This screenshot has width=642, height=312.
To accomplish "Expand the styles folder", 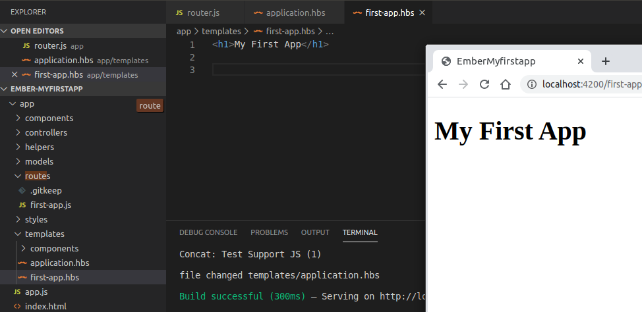I will (82, 219).
